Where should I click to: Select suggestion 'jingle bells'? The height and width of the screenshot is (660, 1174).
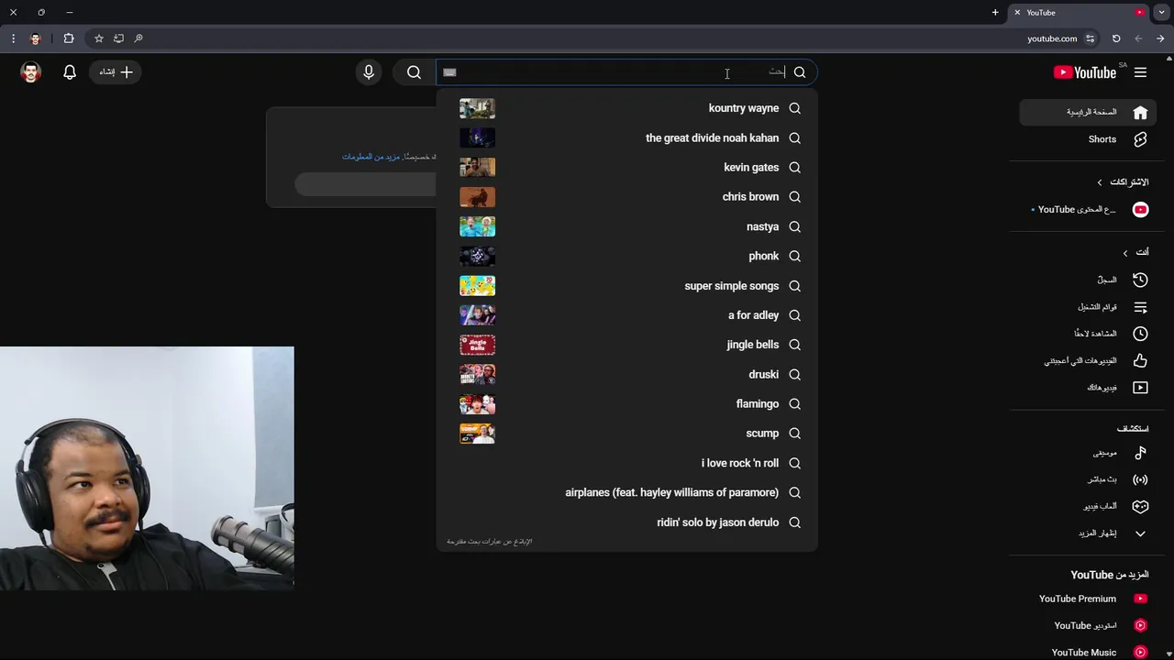pyautogui.click(x=626, y=345)
